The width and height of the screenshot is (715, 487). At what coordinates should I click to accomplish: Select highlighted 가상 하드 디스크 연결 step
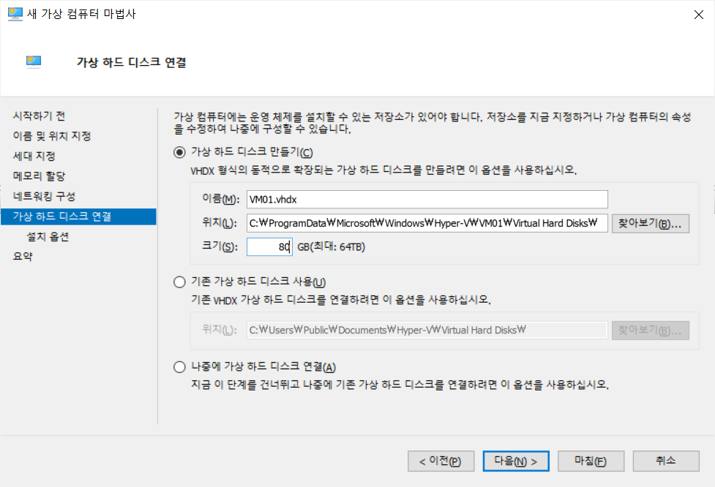pos(78,216)
